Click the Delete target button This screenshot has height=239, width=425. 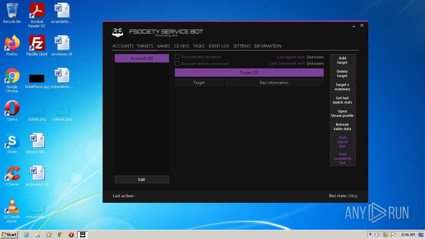pos(343,74)
